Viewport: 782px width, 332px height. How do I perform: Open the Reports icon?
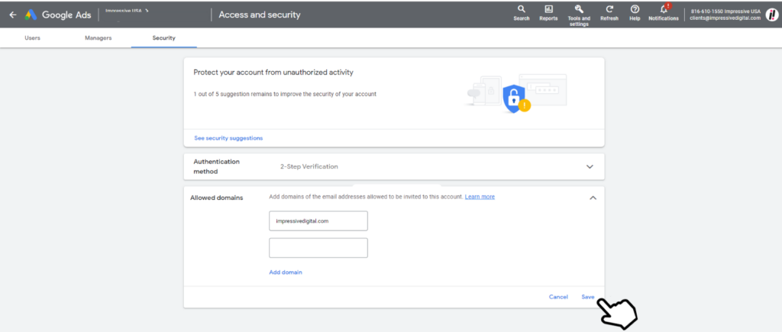(548, 9)
